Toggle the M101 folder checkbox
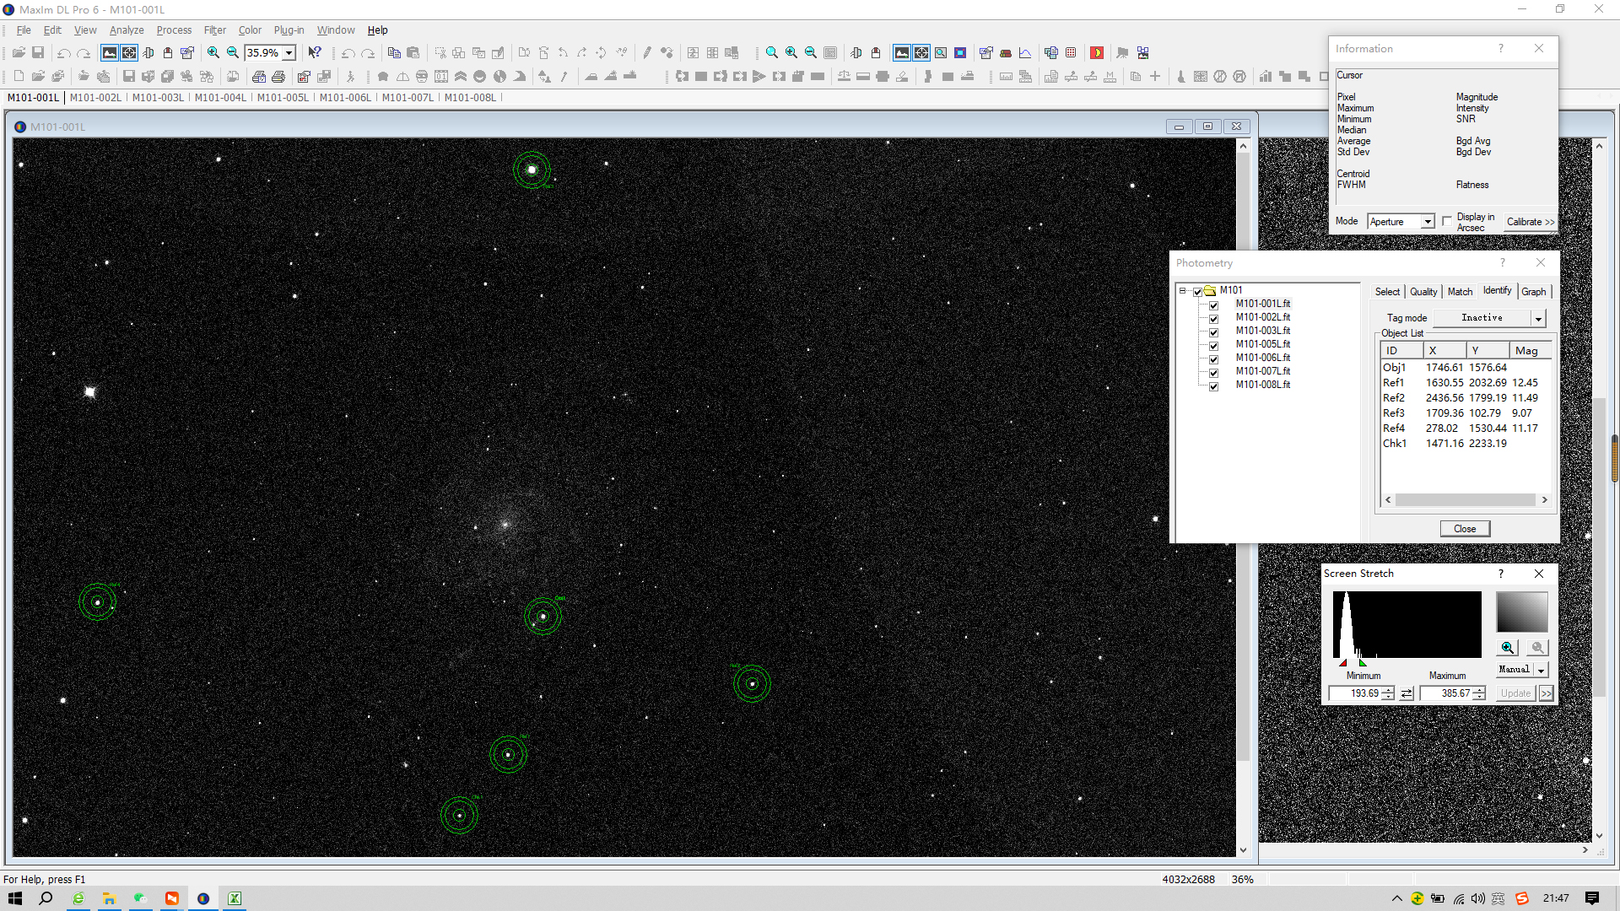 click(1196, 292)
